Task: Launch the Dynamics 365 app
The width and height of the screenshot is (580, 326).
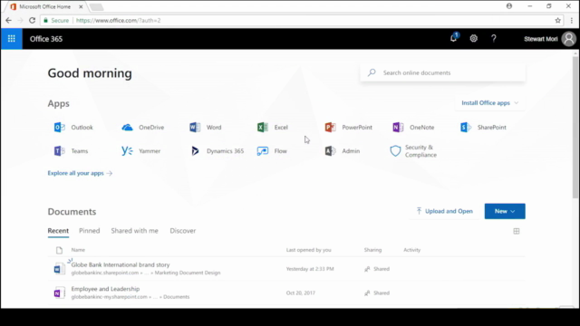Action: click(217, 151)
